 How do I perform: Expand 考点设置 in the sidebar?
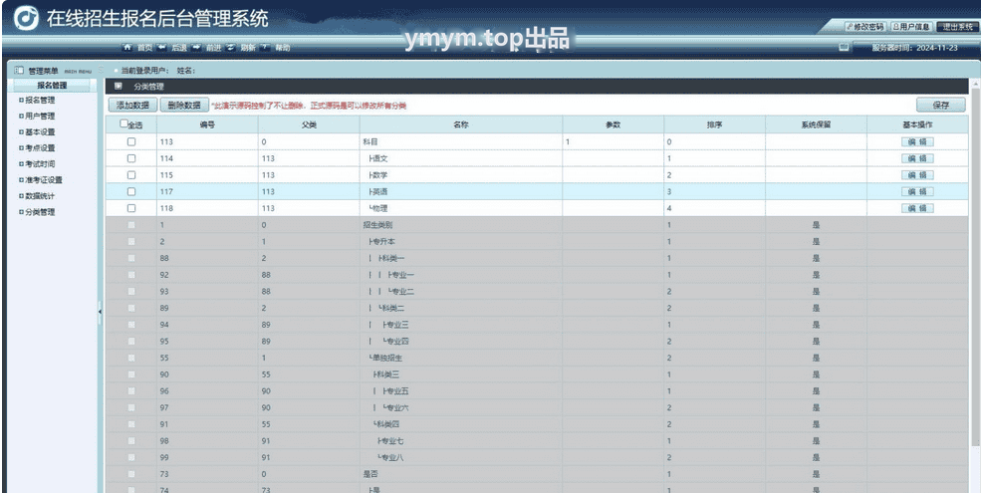tap(21, 148)
